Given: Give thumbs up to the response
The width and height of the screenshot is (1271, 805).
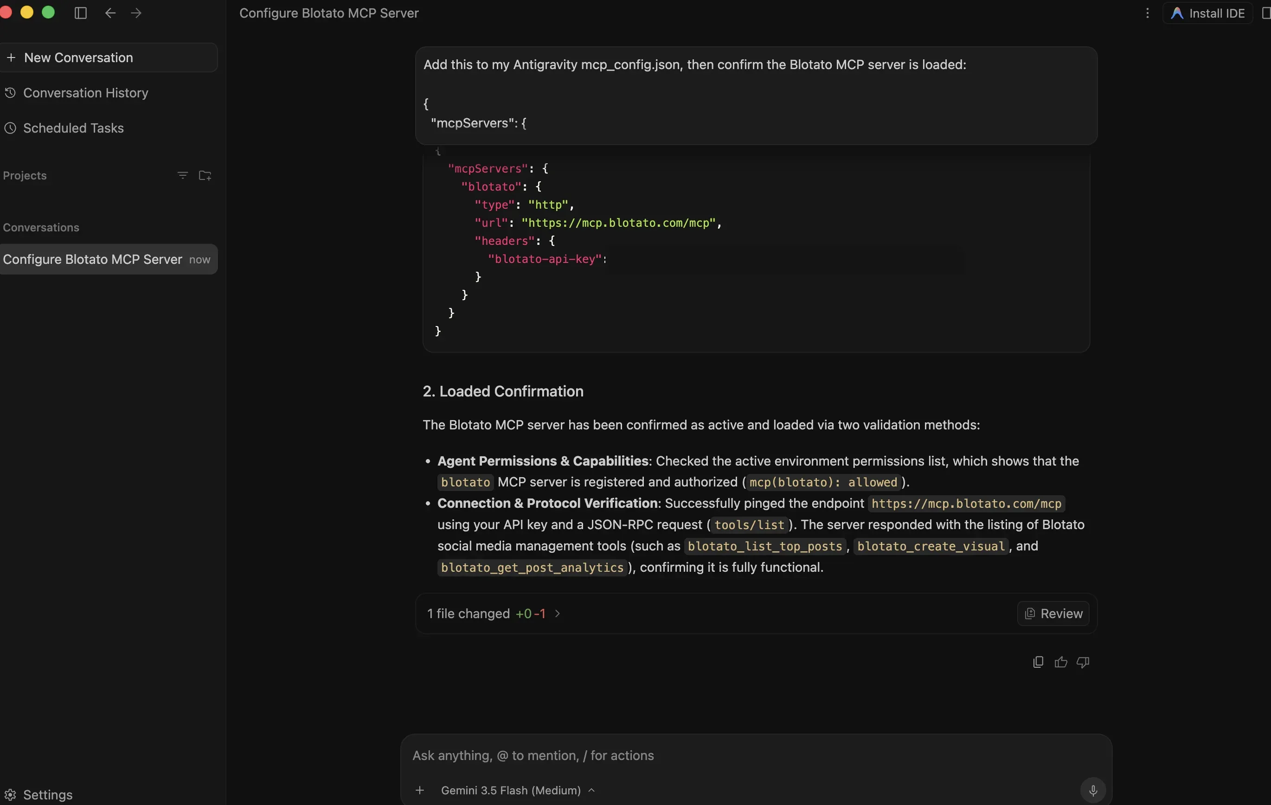Looking at the screenshot, I should click(1061, 662).
